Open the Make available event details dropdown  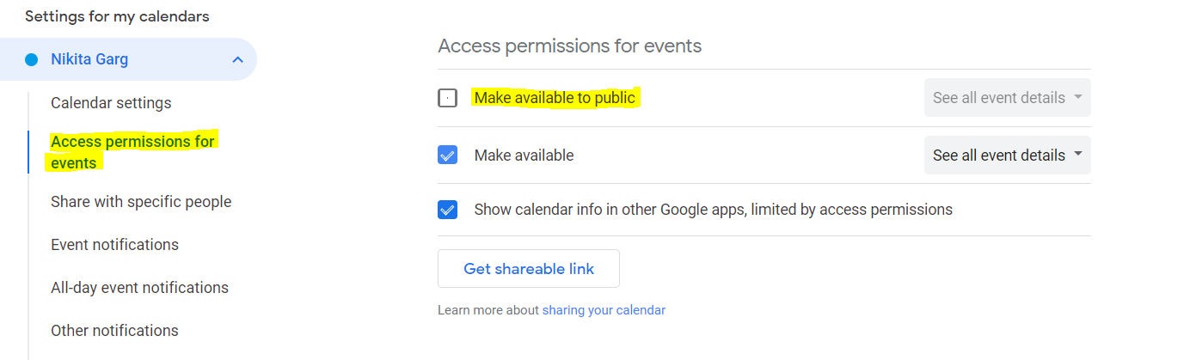tap(1007, 156)
